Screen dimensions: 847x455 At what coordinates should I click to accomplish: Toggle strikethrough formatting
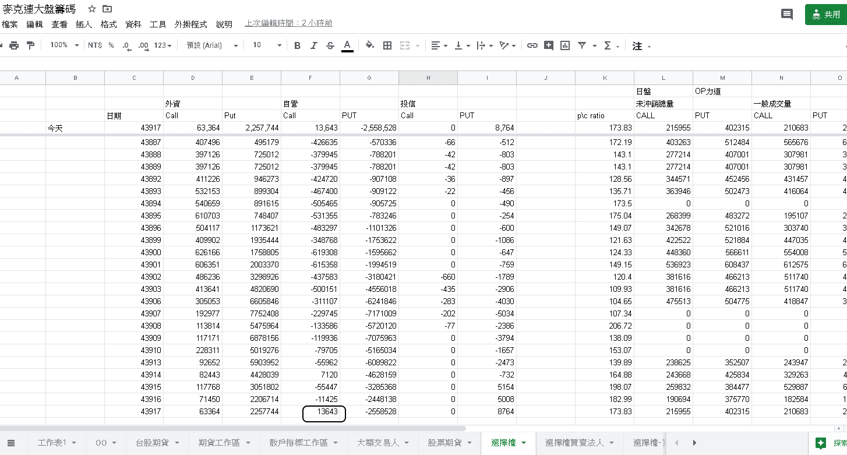[x=330, y=45]
